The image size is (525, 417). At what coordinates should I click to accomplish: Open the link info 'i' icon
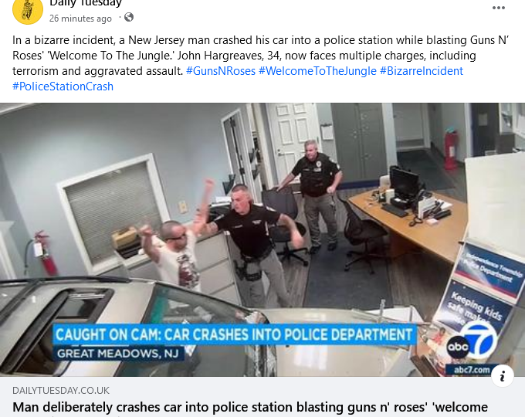(503, 376)
